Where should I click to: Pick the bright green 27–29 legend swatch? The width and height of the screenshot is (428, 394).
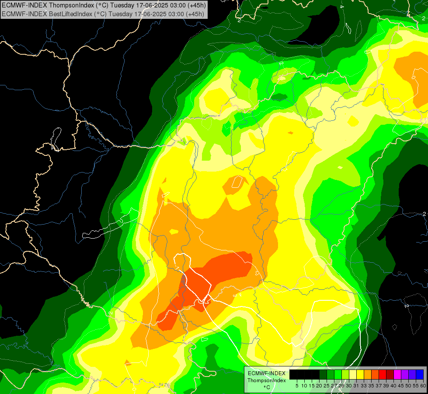(x=338, y=374)
